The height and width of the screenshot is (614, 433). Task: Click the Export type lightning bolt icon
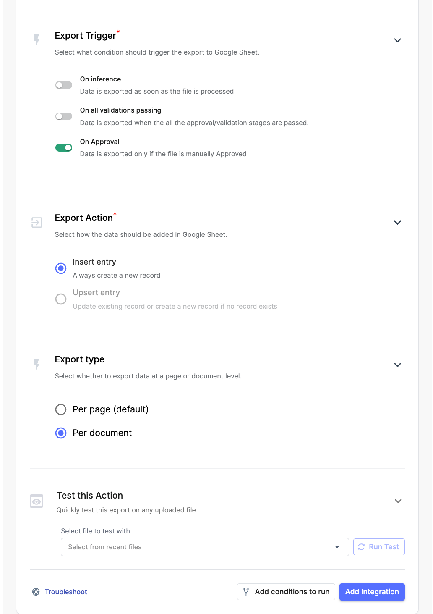pyautogui.click(x=37, y=364)
